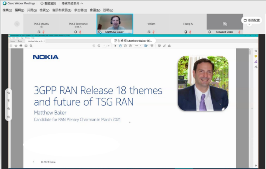Go to previous participants with left arrow
The image size is (266, 169).
click(17, 24)
